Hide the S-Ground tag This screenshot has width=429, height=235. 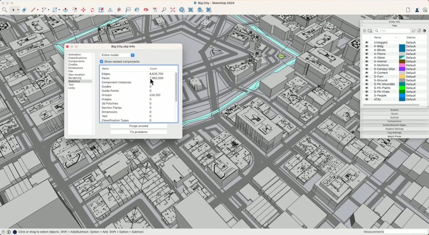point(366,81)
